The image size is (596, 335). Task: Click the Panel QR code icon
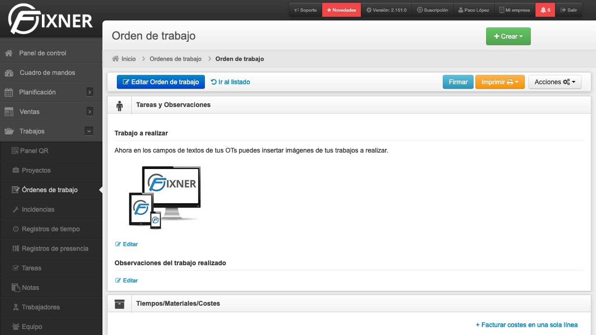(x=15, y=151)
